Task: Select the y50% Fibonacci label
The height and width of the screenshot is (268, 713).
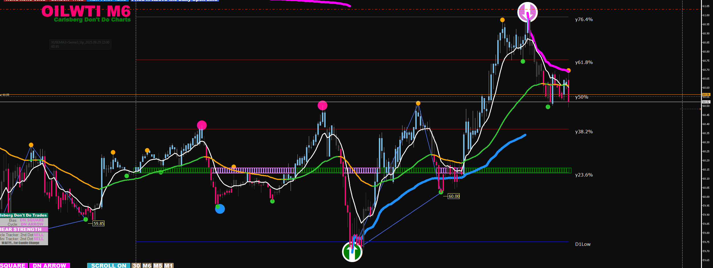Action: (582, 97)
